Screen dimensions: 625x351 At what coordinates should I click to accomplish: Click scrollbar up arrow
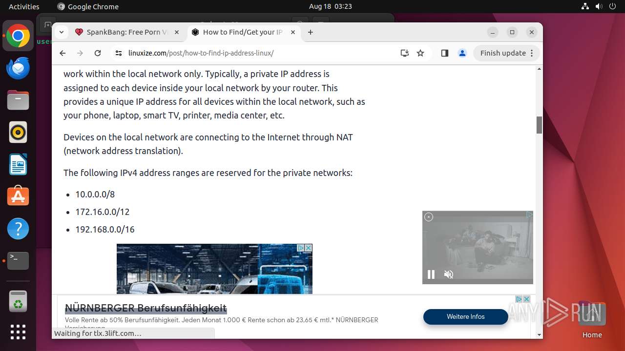click(539, 69)
